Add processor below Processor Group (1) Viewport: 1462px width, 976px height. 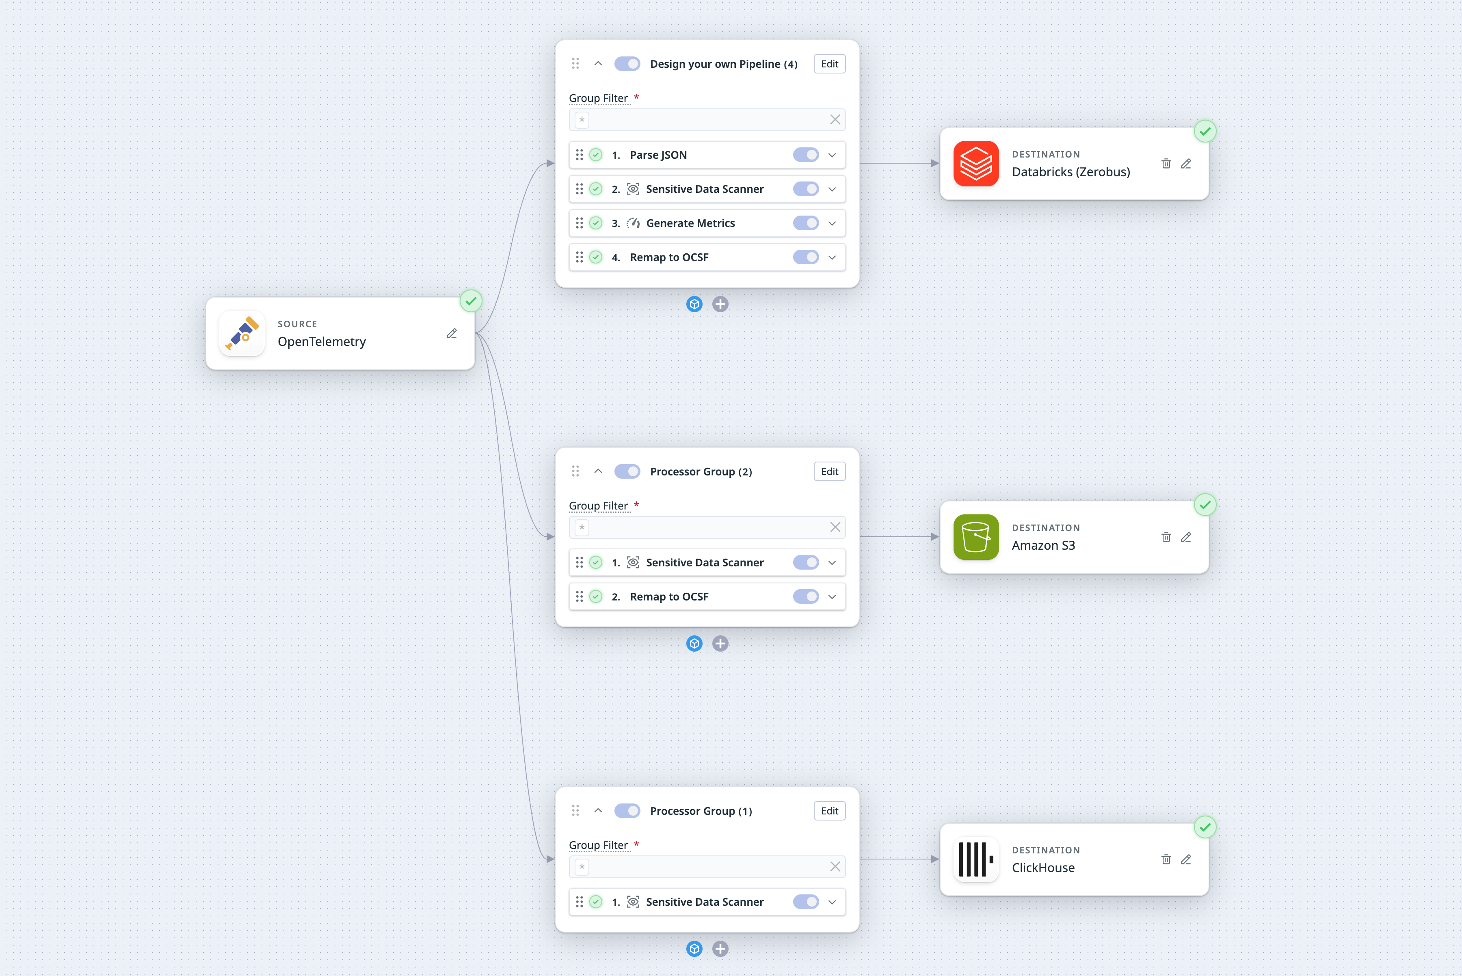coord(720,949)
